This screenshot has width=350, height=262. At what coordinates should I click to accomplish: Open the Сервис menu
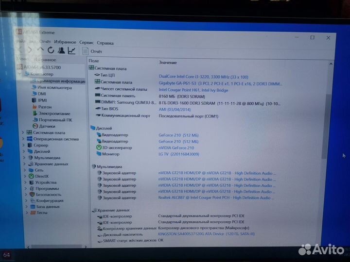pyautogui.click(x=87, y=42)
